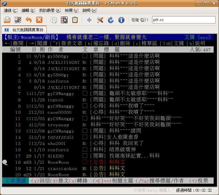Open post 17 by MIKEHO
Viewport: 219px width, 195px height.
(125, 156)
